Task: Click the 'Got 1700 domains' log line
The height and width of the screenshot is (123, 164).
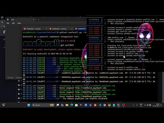Action: tap(52, 69)
